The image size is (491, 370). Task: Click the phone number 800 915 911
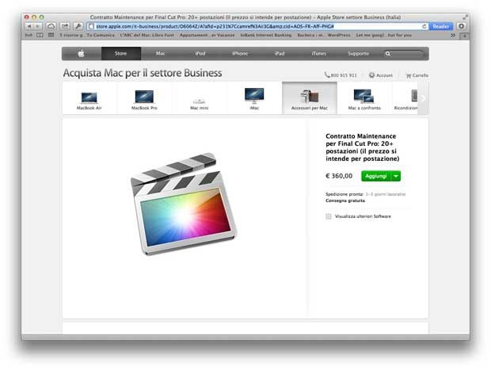tap(341, 75)
